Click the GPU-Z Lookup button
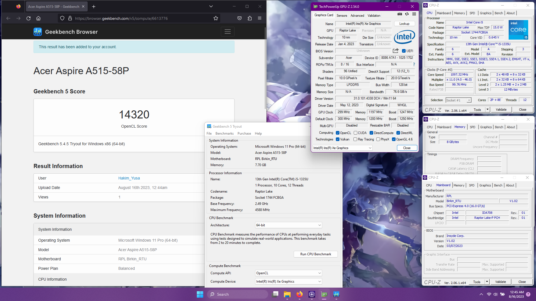This screenshot has height=301, width=536. point(404,24)
